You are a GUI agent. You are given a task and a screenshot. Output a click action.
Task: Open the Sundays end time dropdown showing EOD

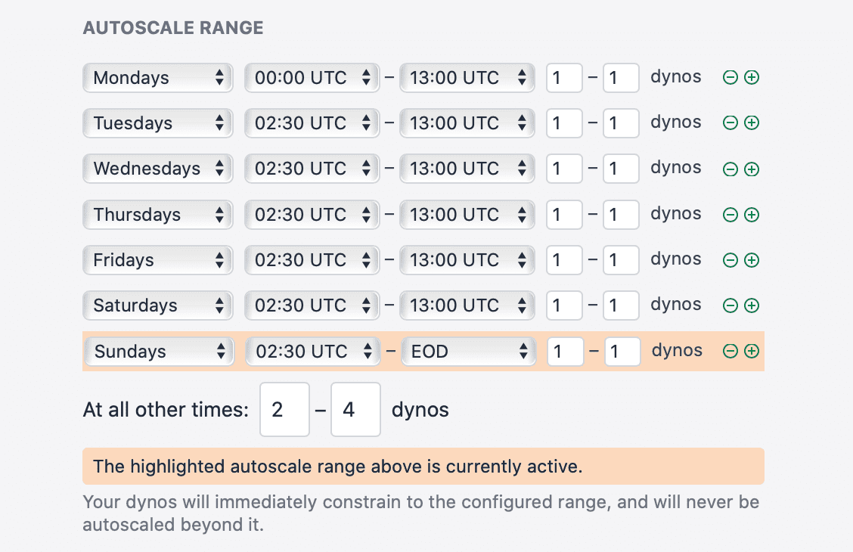coord(467,351)
